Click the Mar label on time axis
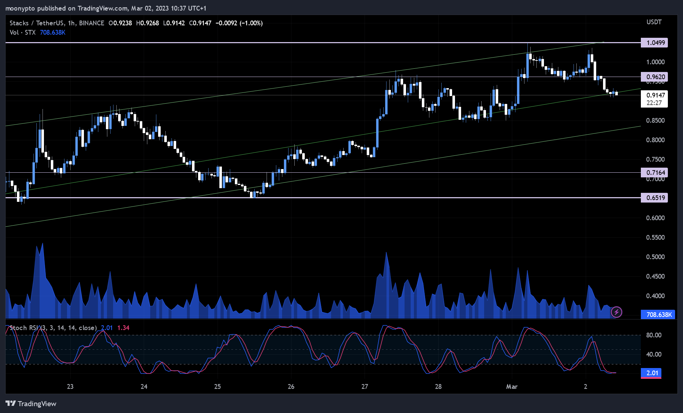683x413 pixels. point(512,387)
